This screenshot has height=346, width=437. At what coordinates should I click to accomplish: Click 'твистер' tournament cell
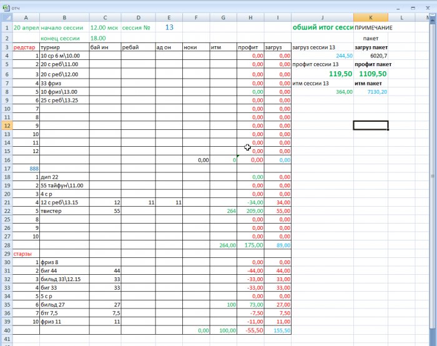(x=64, y=211)
